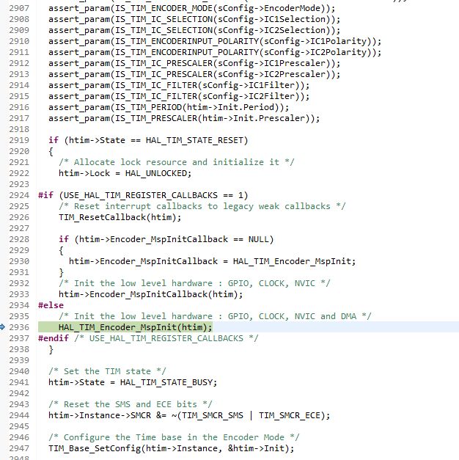Screen dimensions: 459x460
Task: Click the 'Reset interrupt callbacks' comment
Action: (202, 206)
